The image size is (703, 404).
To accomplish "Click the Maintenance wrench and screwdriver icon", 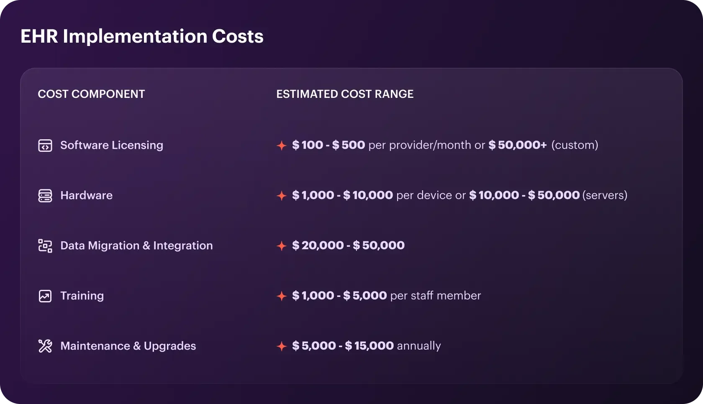I will pyautogui.click(x=45, y=346).
